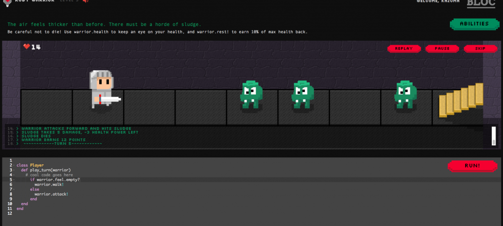
Task: Click the 'else' keyword line
Action: [35, 190]
